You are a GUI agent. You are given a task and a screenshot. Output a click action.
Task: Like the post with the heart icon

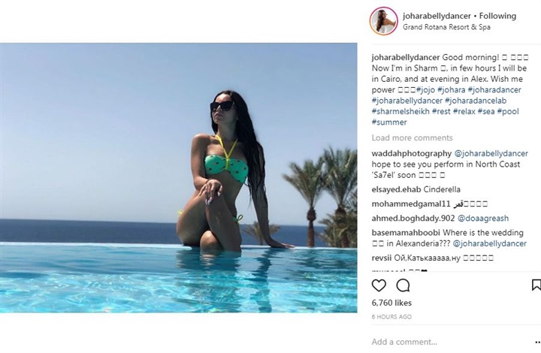tap(379, 285)
